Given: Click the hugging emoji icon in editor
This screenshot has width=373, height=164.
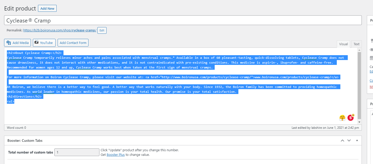Looking at the screenshot, I should 342,118.
